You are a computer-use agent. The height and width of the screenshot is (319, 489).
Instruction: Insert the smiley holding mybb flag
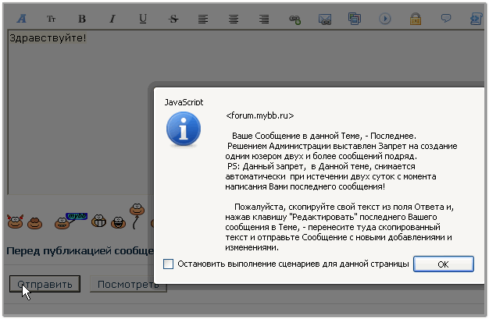(70, 221)
